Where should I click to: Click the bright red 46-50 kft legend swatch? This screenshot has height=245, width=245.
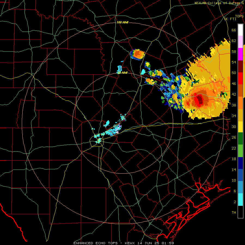point(240,78)
